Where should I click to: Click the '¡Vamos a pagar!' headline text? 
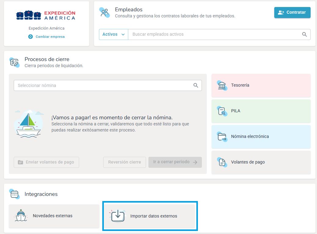pyautogui.click(x=112, y=117)
